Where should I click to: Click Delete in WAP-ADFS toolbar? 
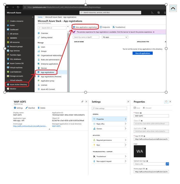(x=42, y=108)
